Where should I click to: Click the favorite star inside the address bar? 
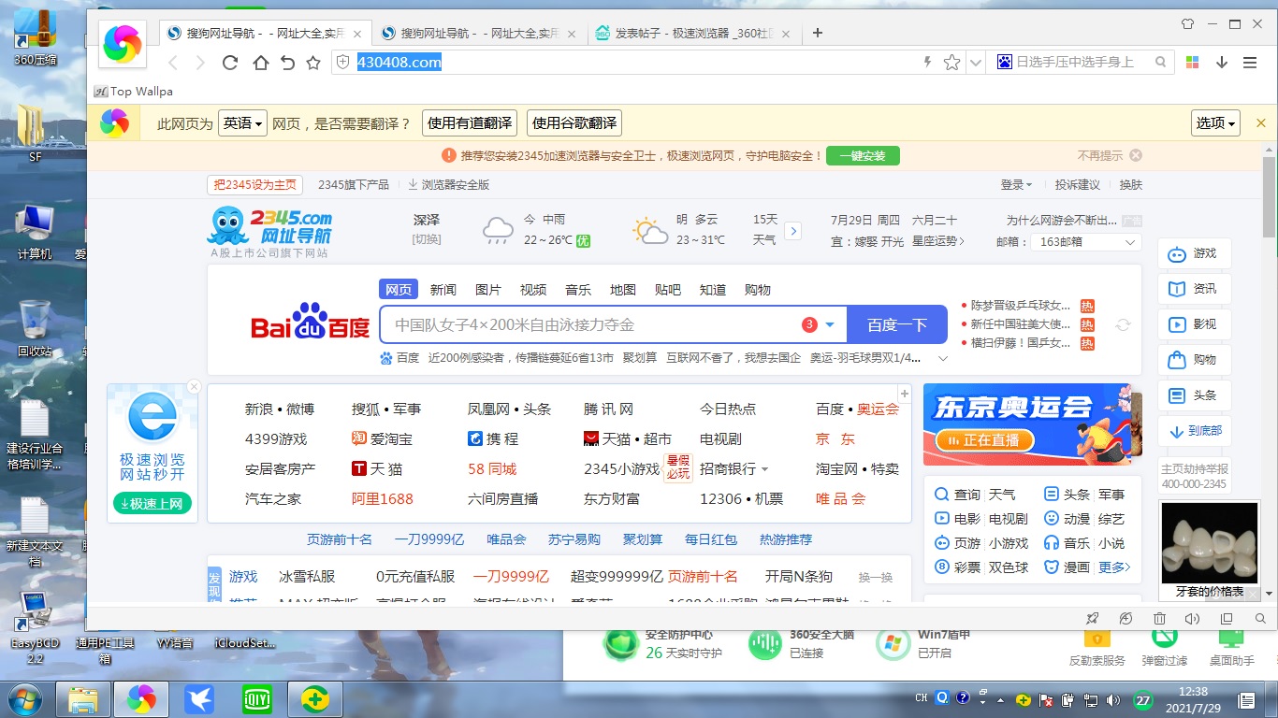point(952,63)
